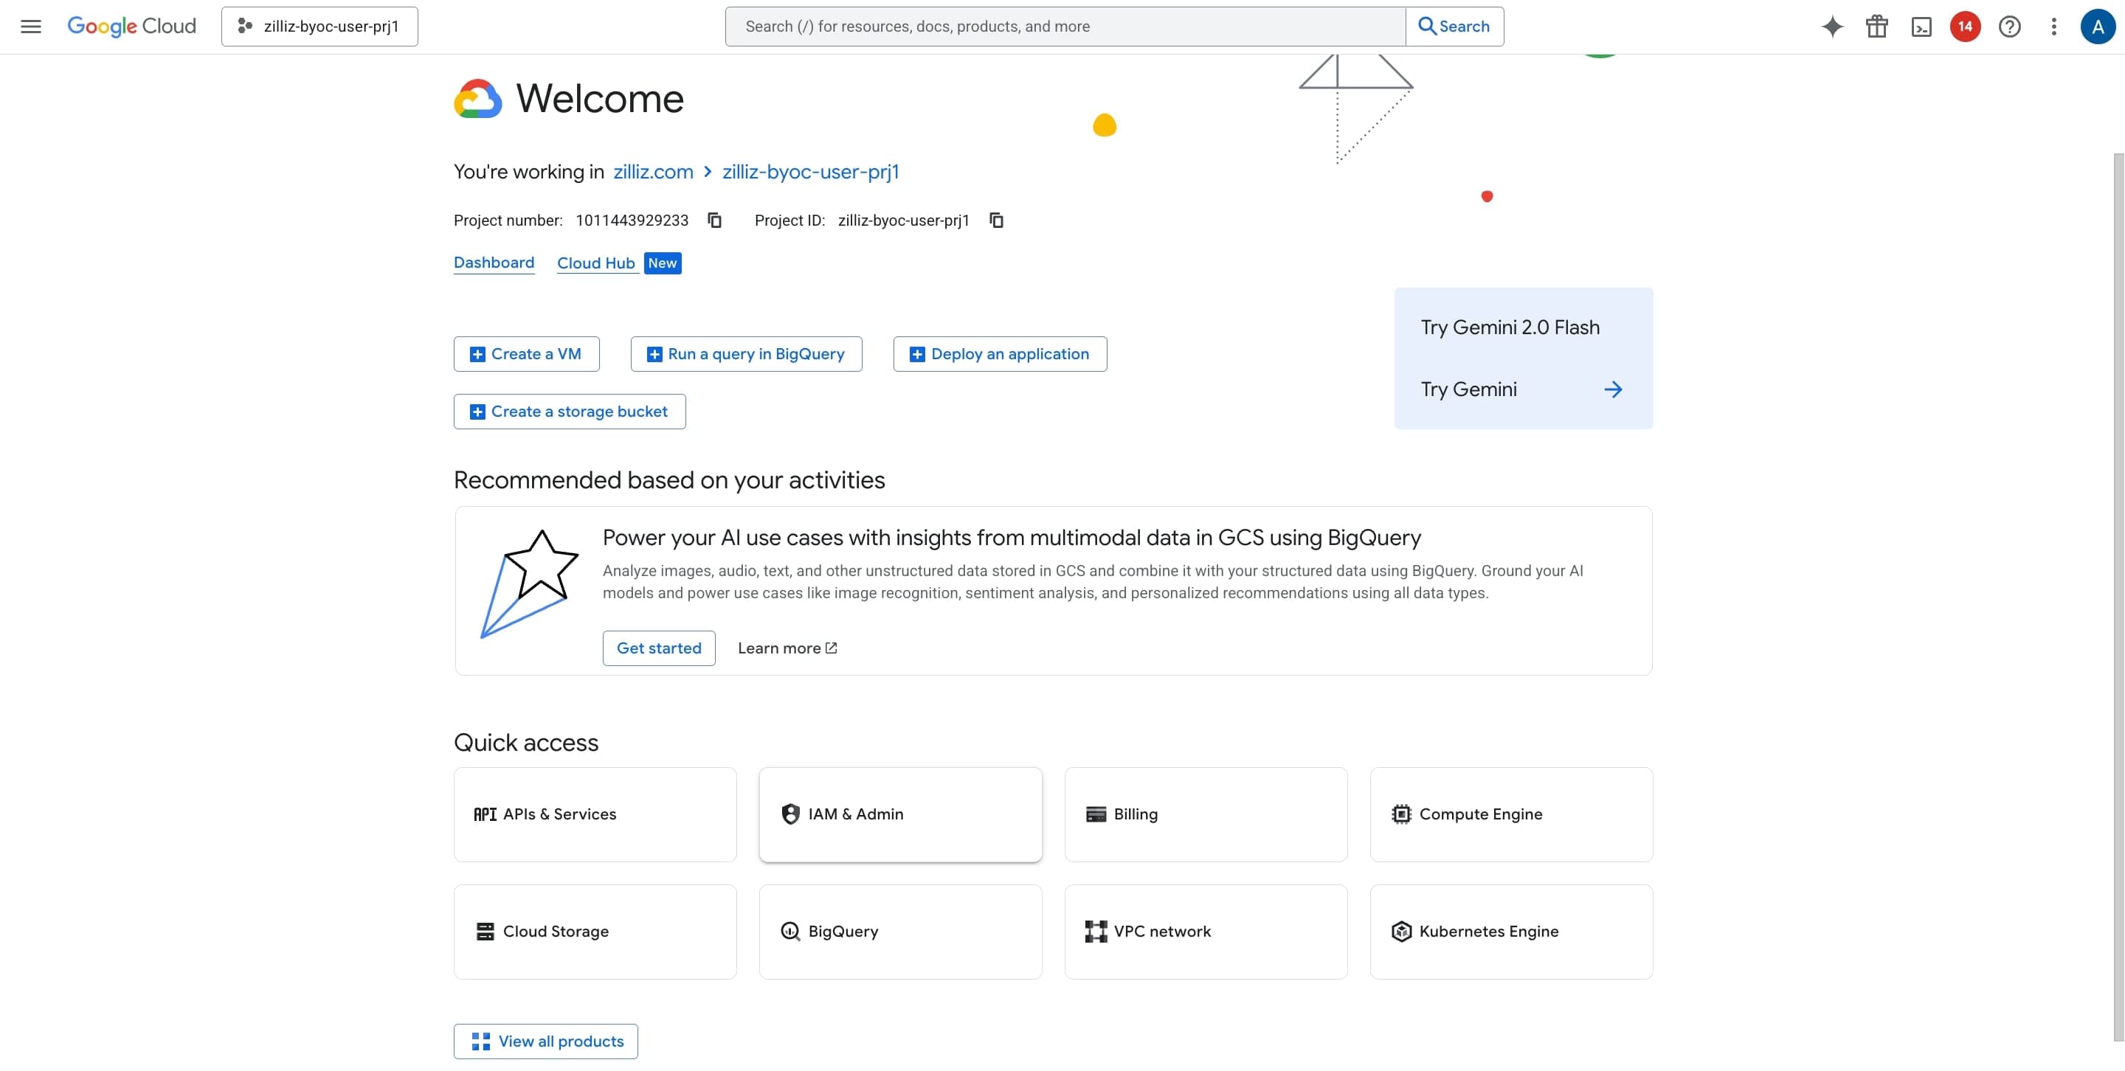Image resolution: width=2125 pixels, height=1071 pixels.
Task: Open the VPC network quick access card
Action: pos(1205,932)
